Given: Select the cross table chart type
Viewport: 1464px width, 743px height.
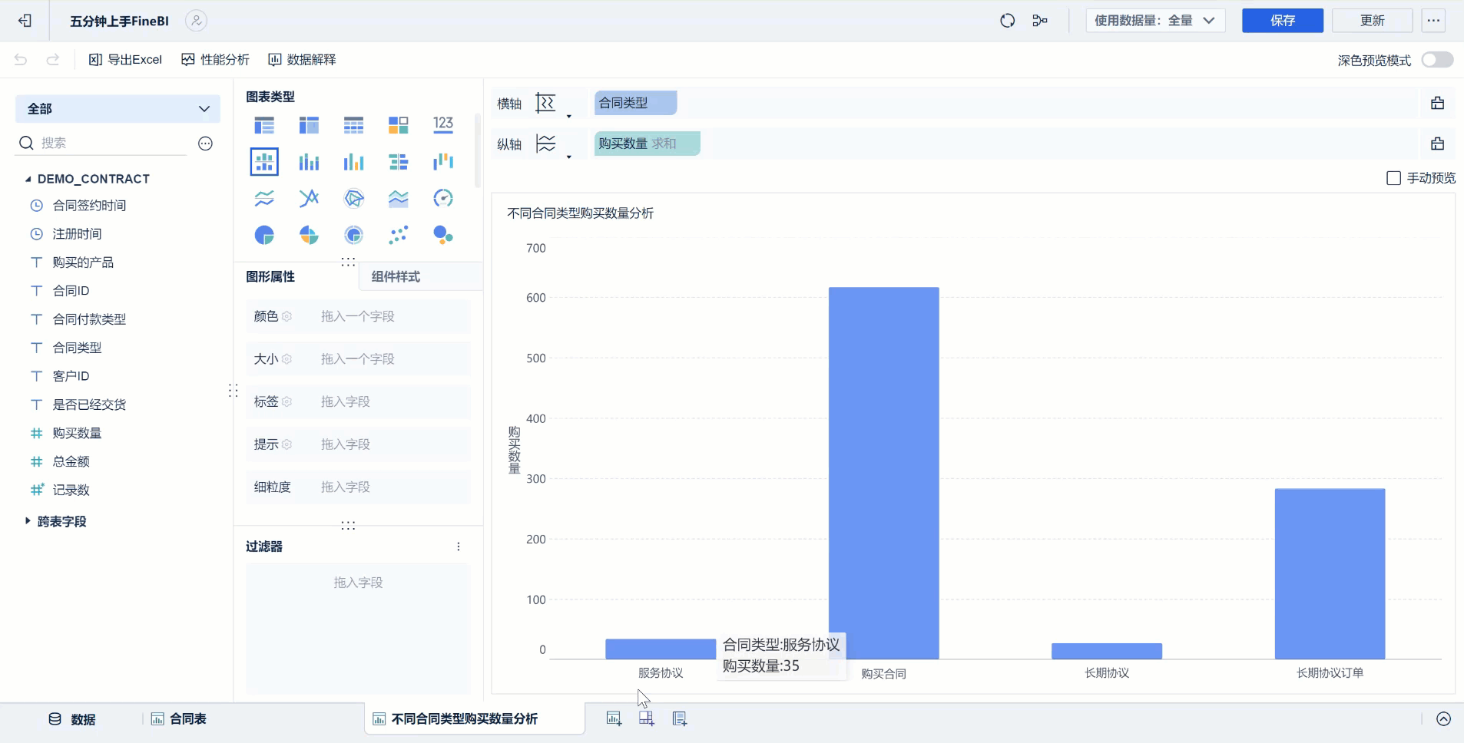Looking at the screenshot, I should [x=309, y=125].
